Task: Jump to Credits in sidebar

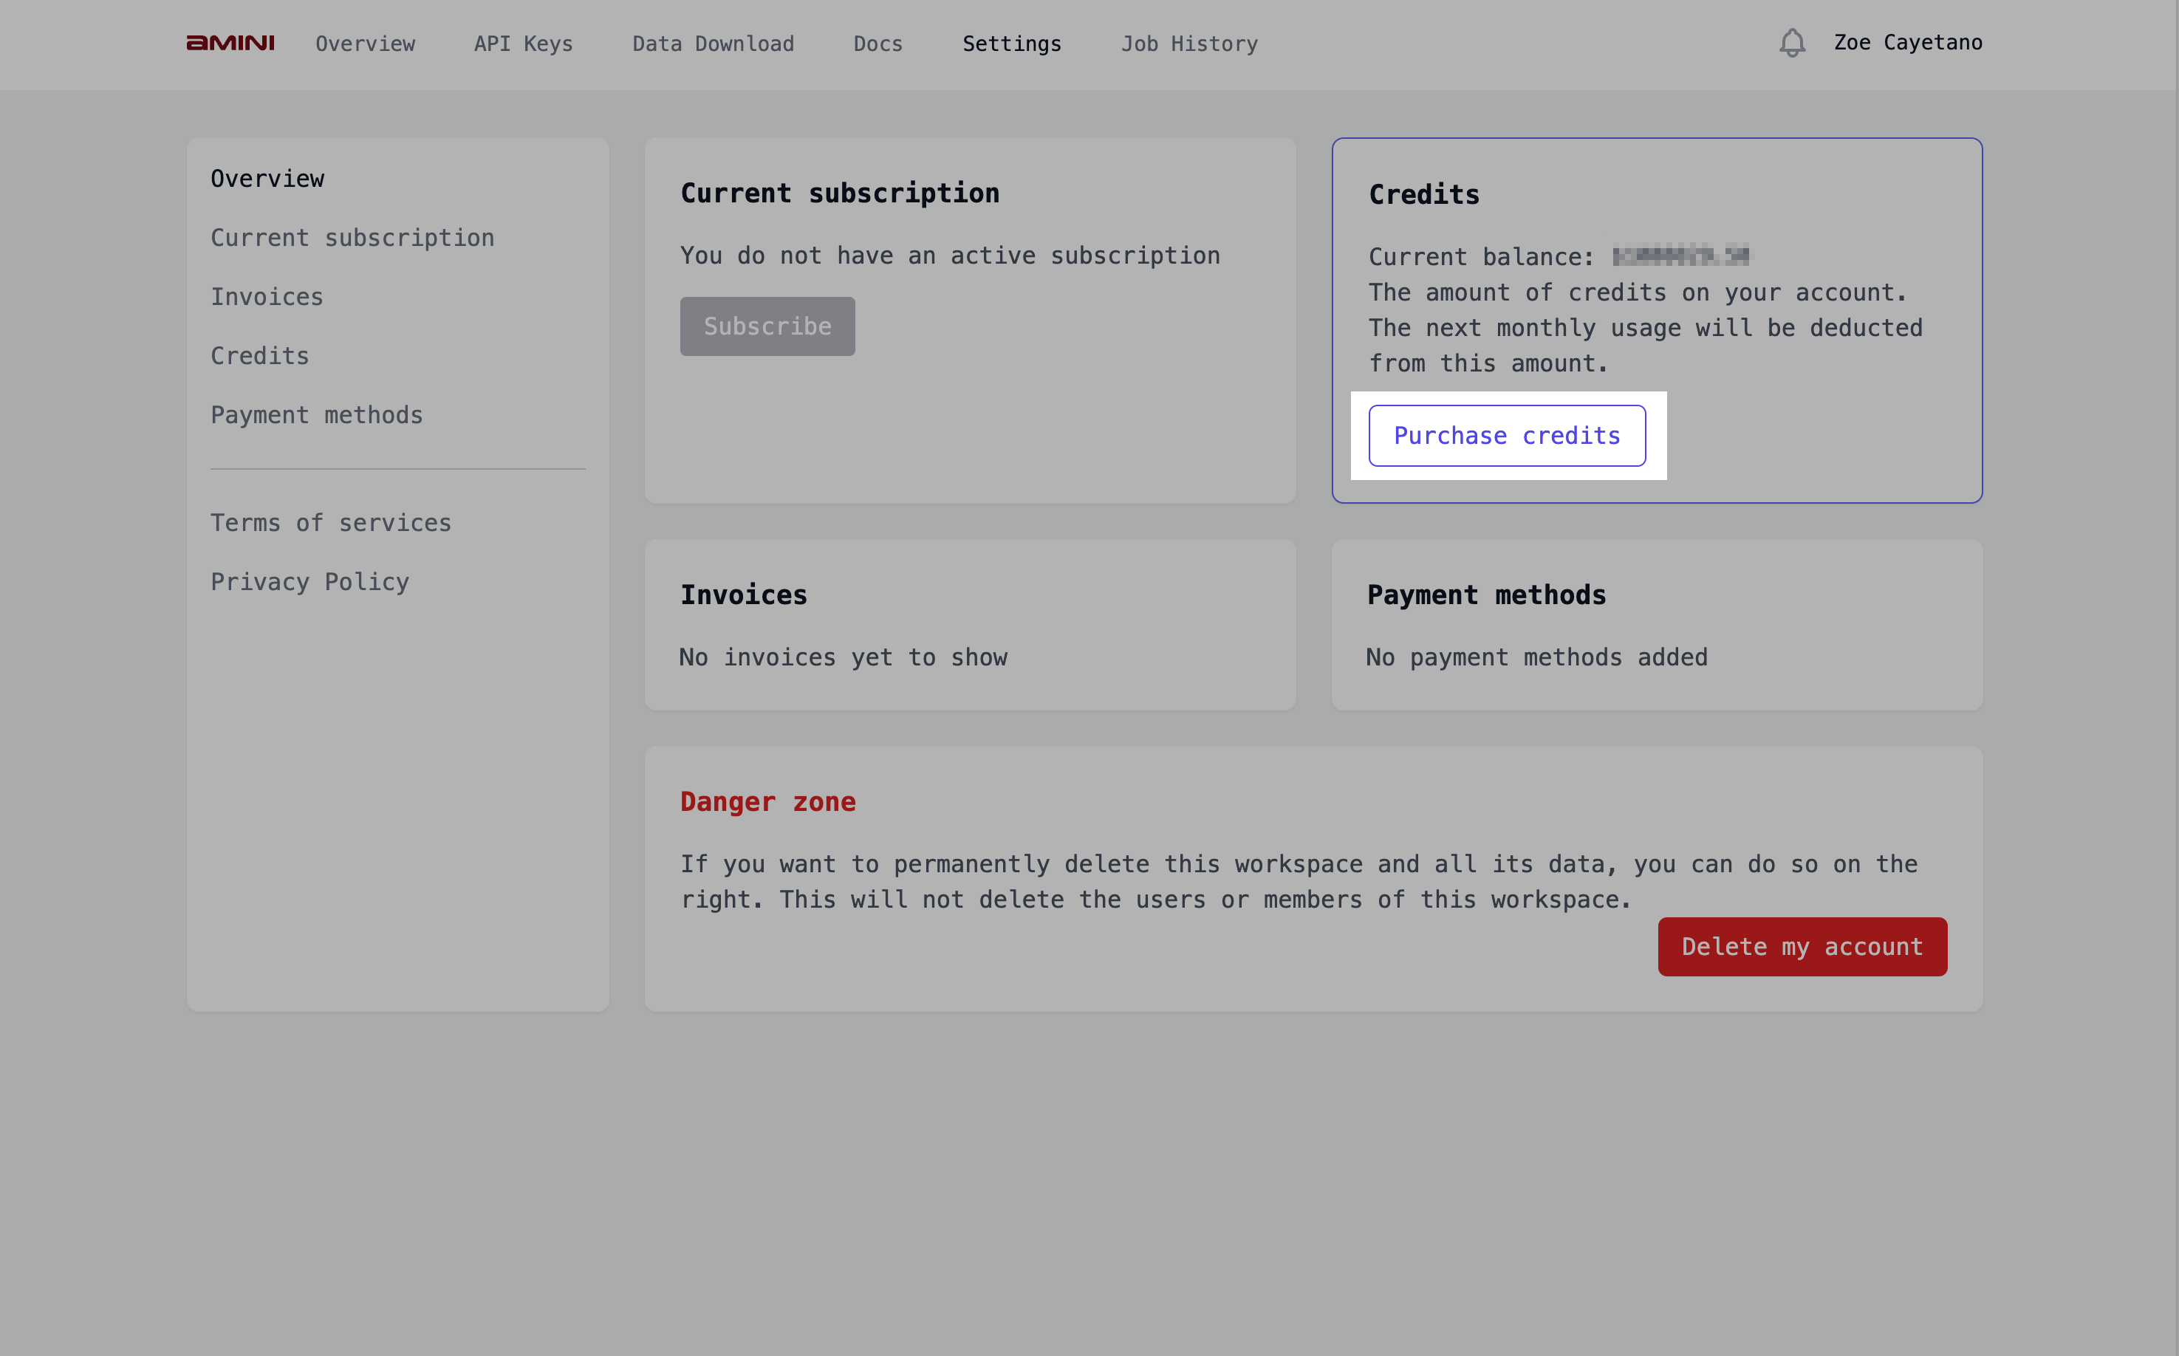Action: click(259, 356)
